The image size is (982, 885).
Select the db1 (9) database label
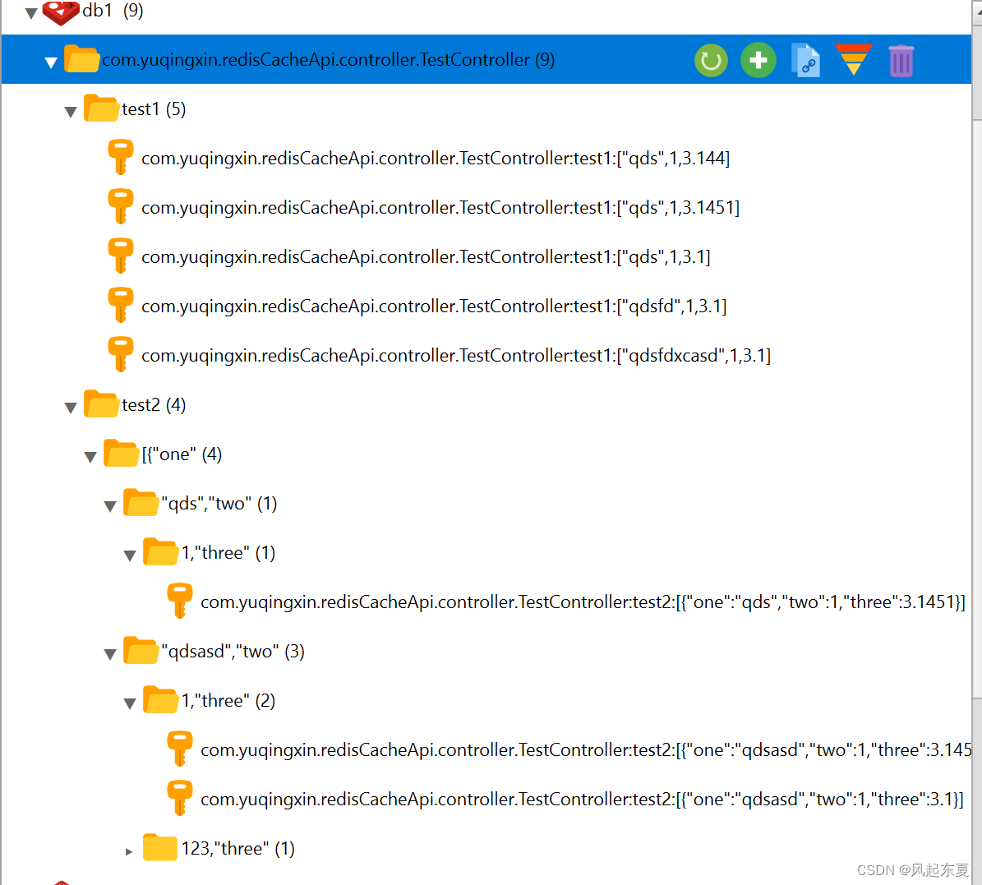pos(113,11)
